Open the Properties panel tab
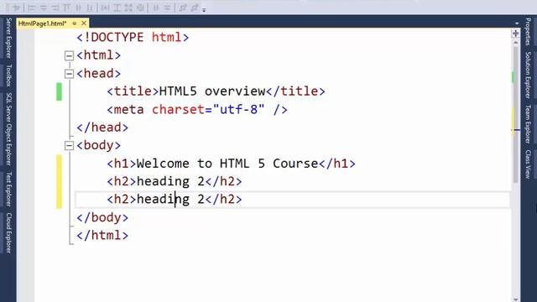This screenshot has height=302, width=537. tap(528, 32)
